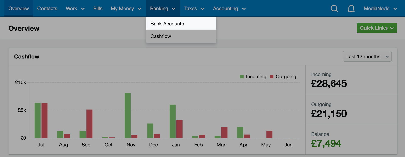Image resolution: width=405 pixels, height=157 pixels.
Task: Open the MediaNode account menu
Action: coord(380,8)
